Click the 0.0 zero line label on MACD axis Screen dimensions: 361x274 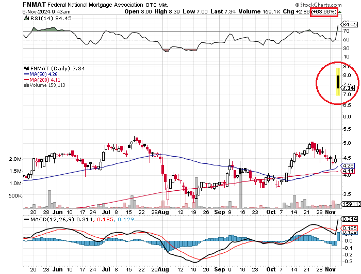pyautogui.click(x=349, y=240)
